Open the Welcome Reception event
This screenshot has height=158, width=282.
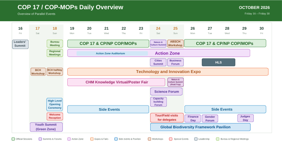pyautogui.click(x=55, y=116)
